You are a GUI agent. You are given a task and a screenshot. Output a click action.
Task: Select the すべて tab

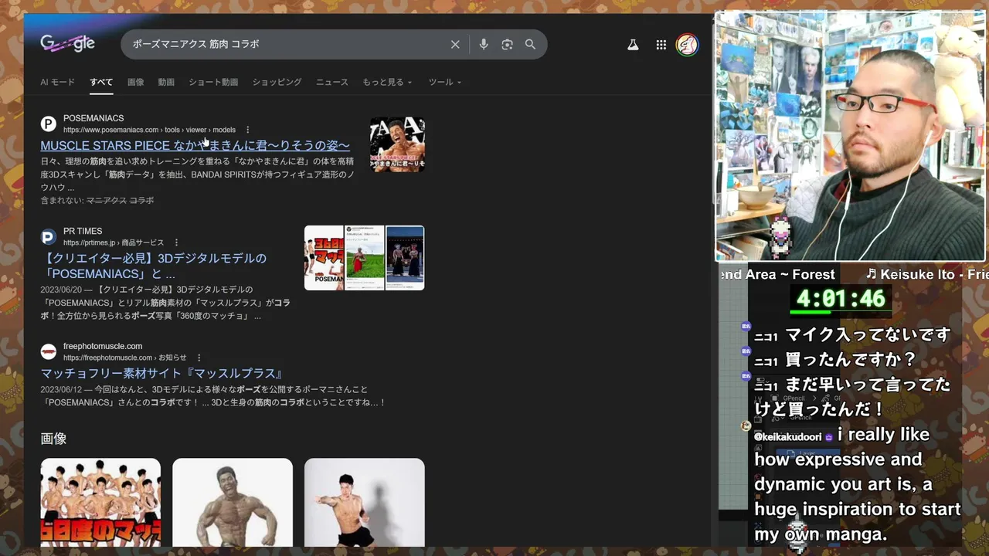tap(101, 82)
